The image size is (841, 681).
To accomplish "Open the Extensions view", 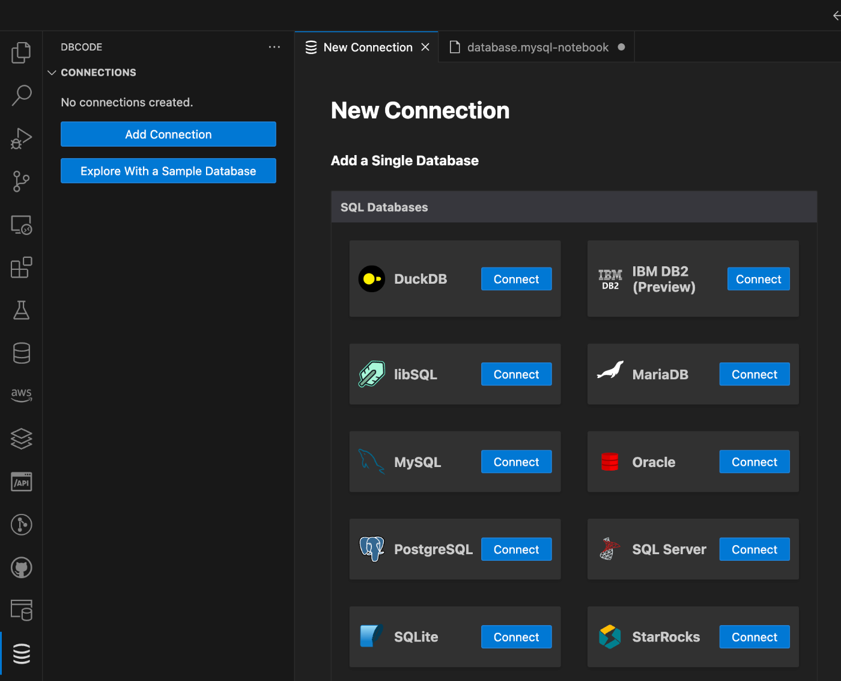I will click(x=21, y=267).
